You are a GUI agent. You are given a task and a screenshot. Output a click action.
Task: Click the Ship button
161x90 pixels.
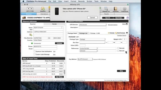click(121, 71)
